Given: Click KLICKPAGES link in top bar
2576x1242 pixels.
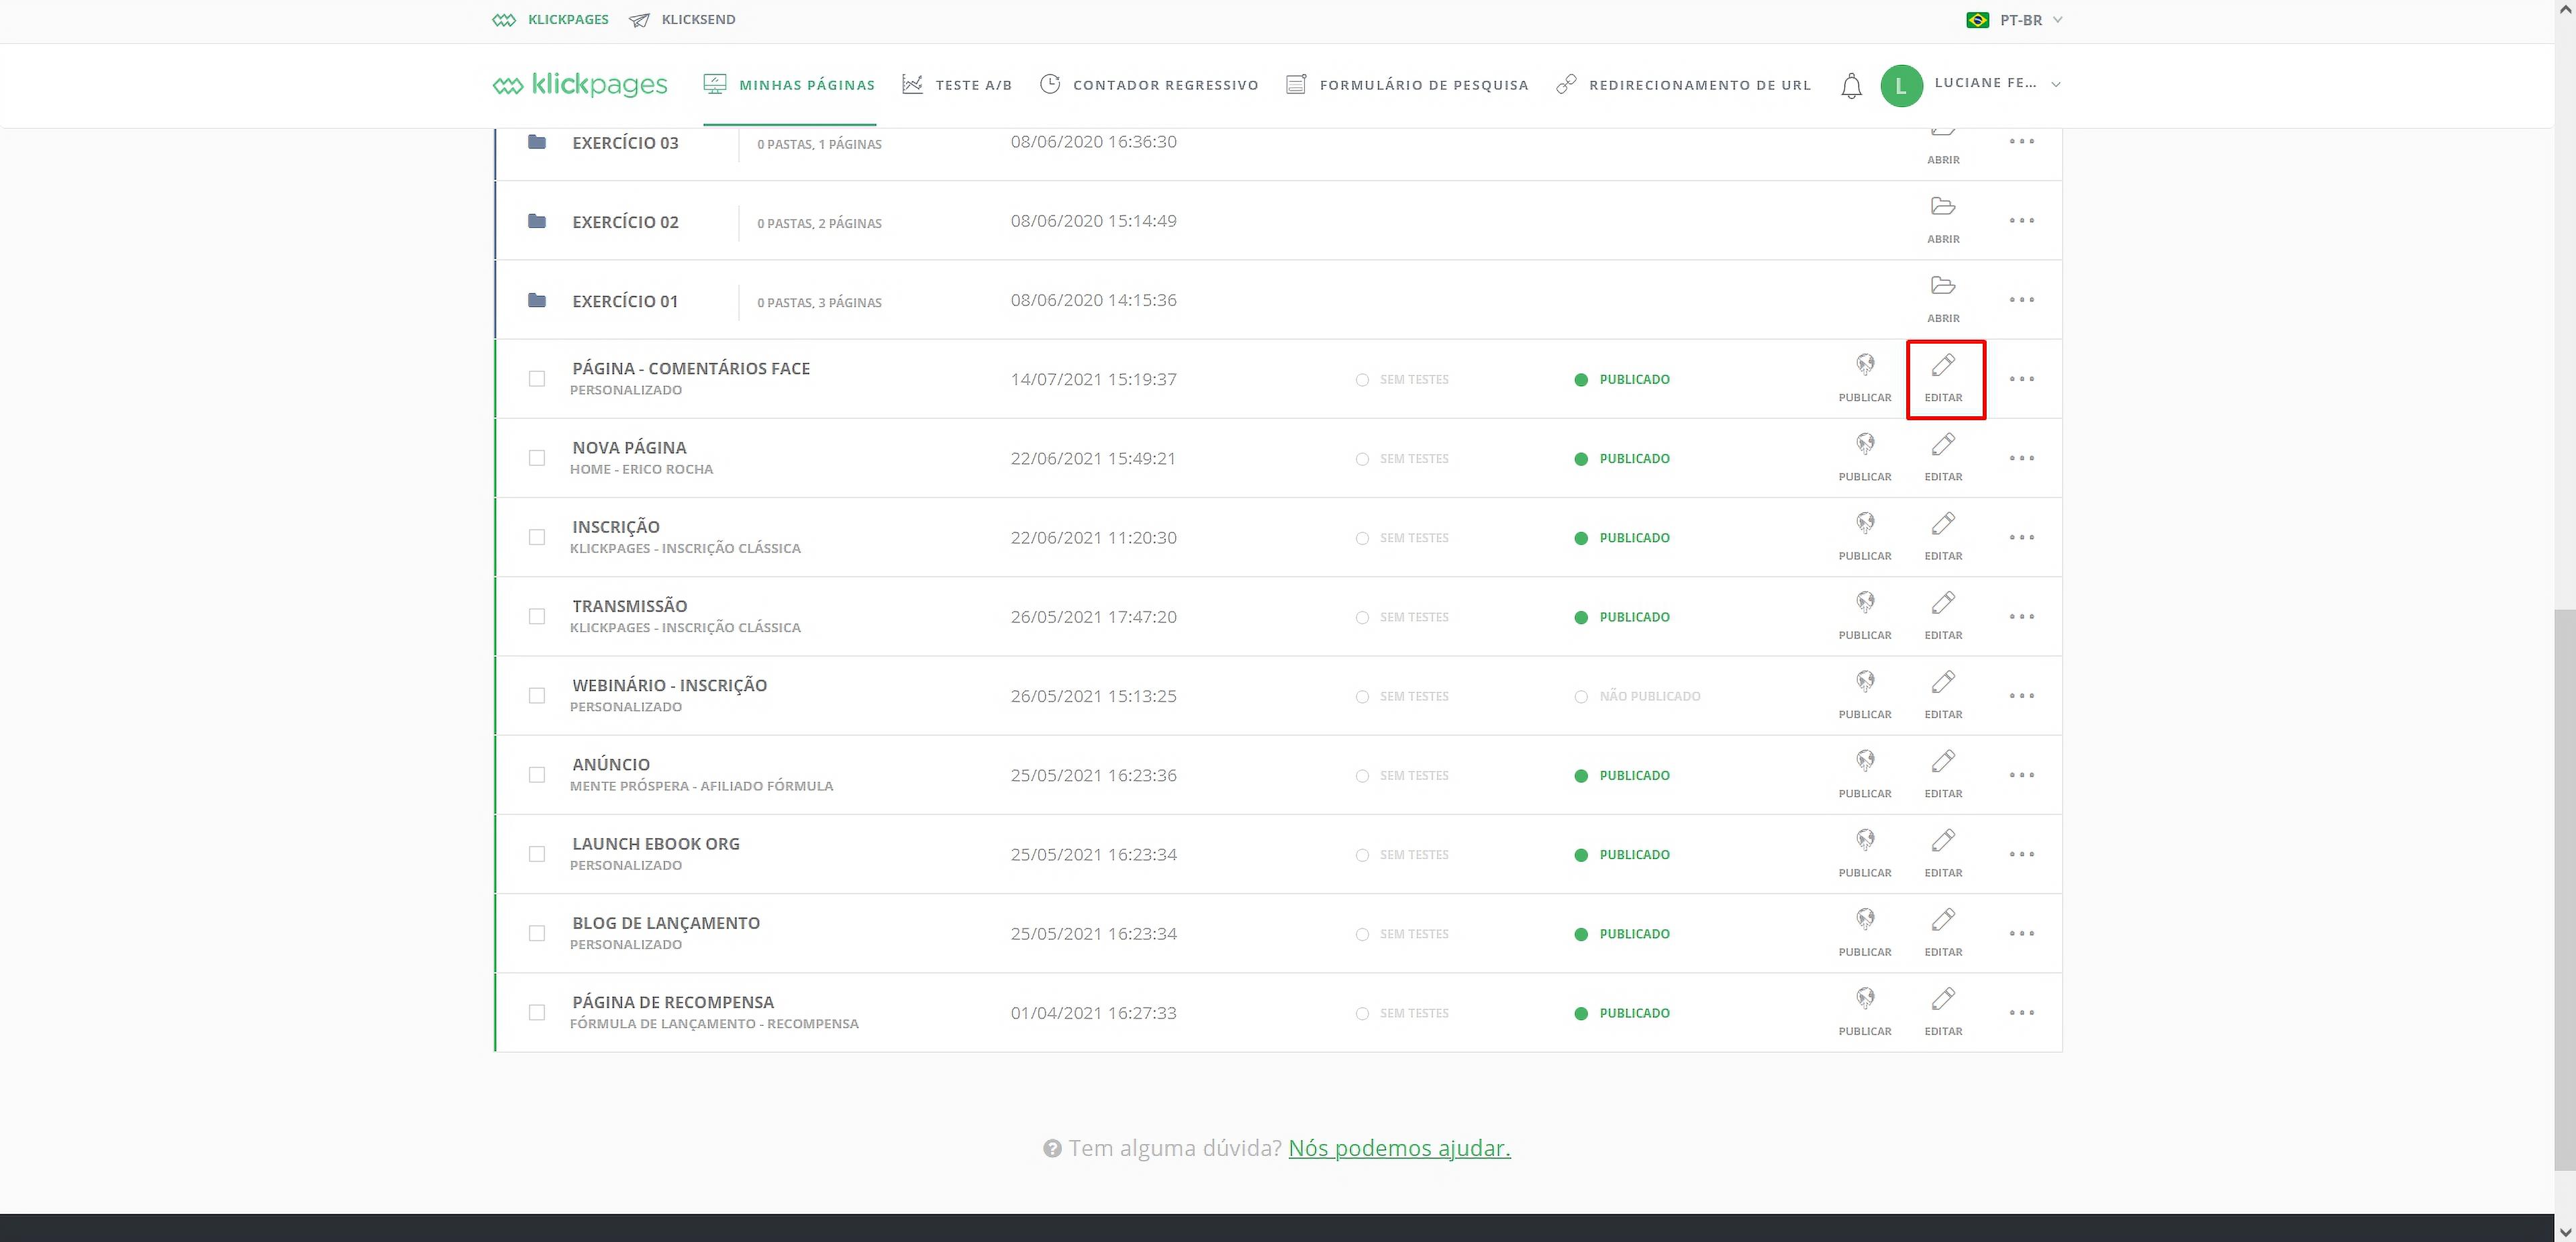Looking at the screenshot, I should (550, 20).
